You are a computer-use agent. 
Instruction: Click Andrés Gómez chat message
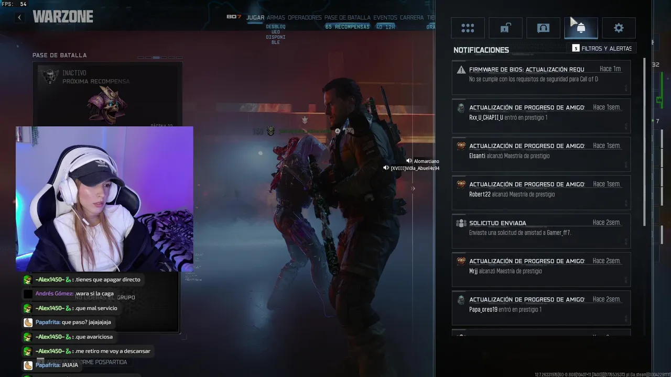point(69,294)
